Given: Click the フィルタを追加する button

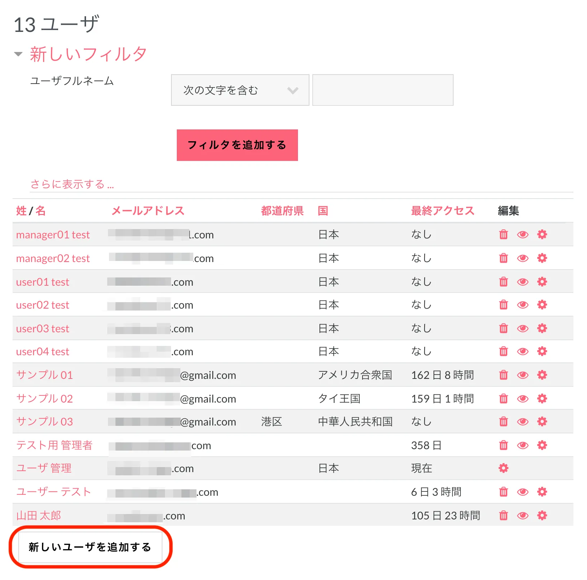Looking at the screenshot, I should (237, 145).
